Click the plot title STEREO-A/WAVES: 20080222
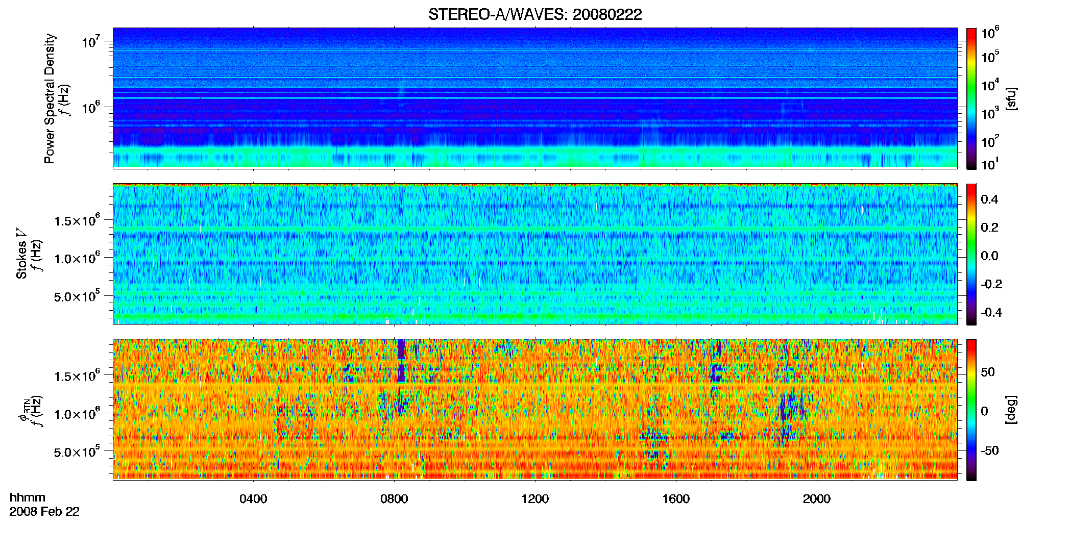Image resolution: width=1070 pixels, height=551 pixels. point(535,15)
